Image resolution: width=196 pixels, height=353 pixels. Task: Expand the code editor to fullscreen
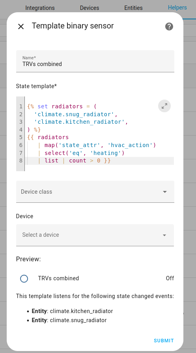164,106
